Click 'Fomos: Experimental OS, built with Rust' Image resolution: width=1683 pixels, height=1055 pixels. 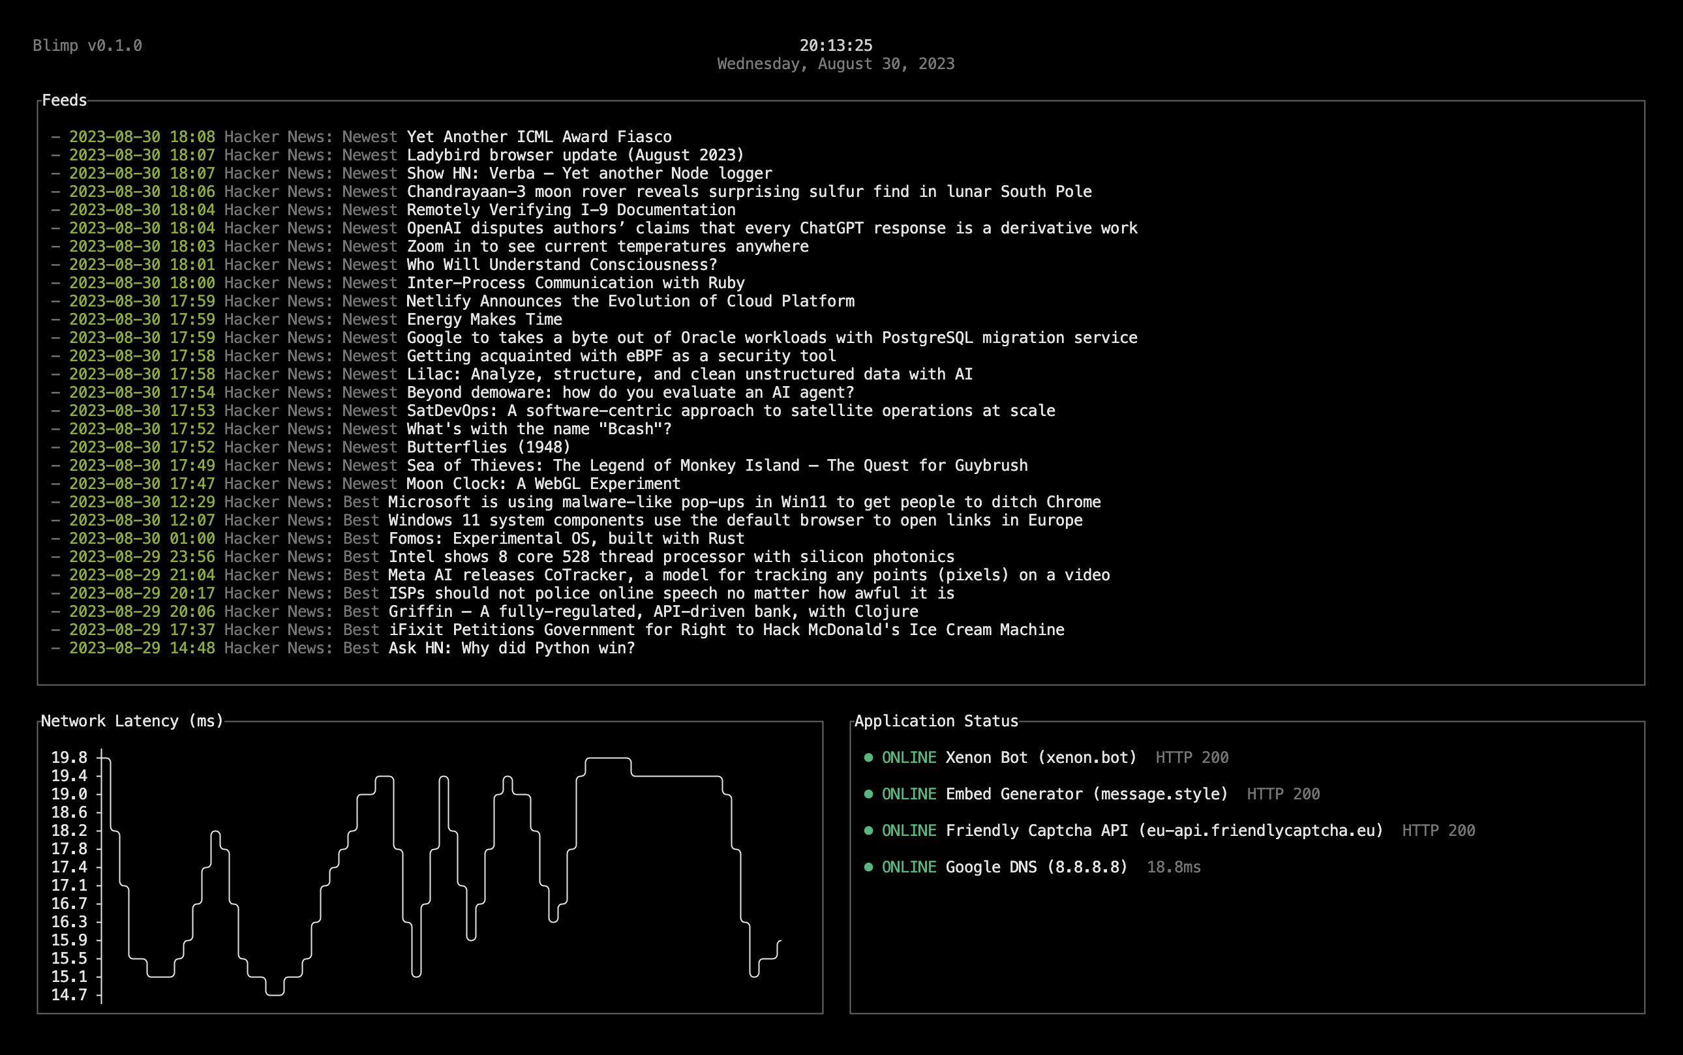pyautogui.click(x=566, y=538)
